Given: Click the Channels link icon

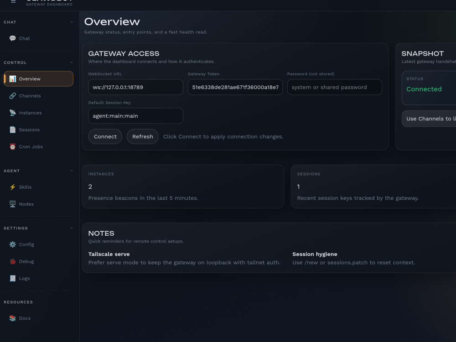Looking at the screenshot, I should pos(12,96).
